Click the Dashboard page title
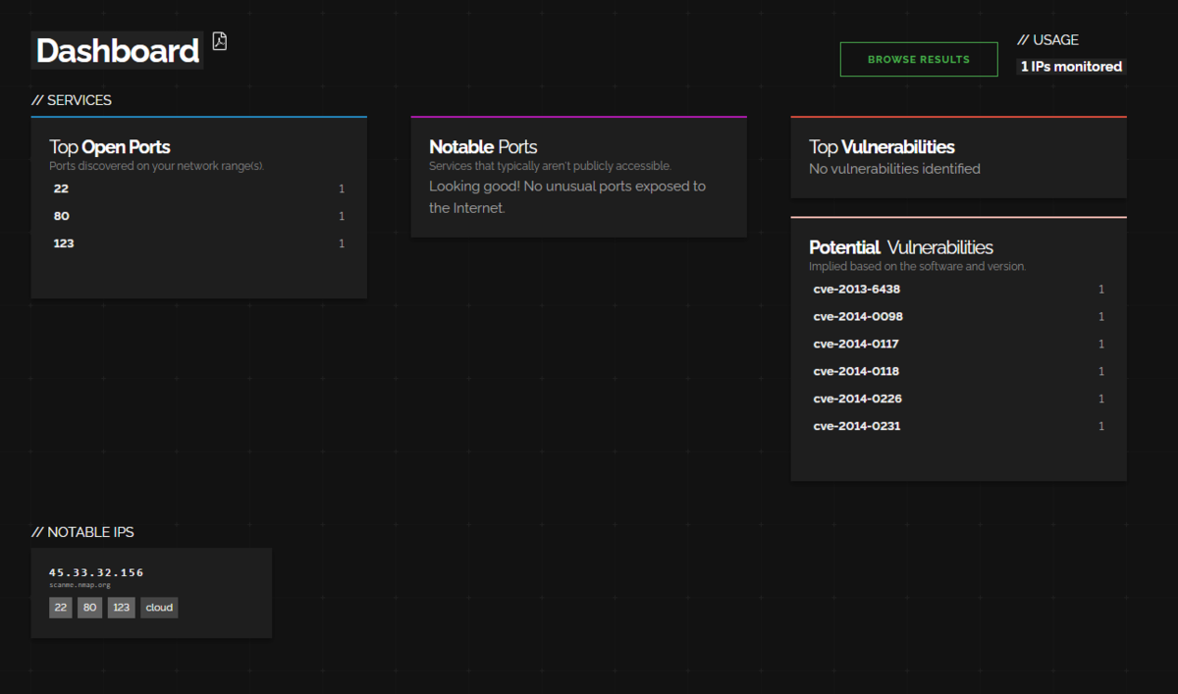The height and width of the screenshot is (694, 1178). tap(118, 51)
